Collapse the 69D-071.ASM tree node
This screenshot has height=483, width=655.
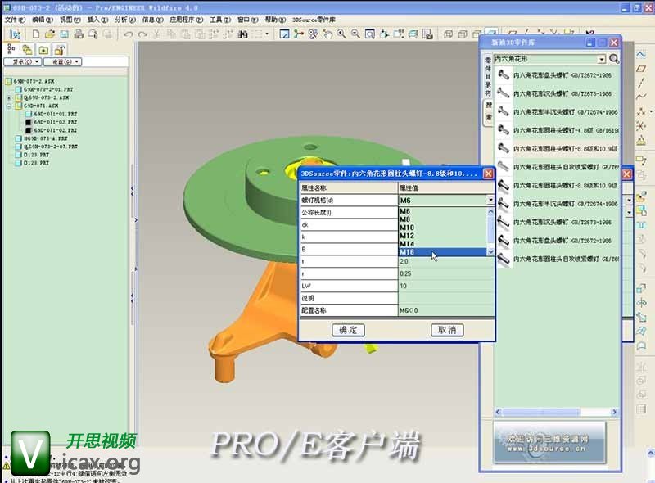[x=9, y=106]
